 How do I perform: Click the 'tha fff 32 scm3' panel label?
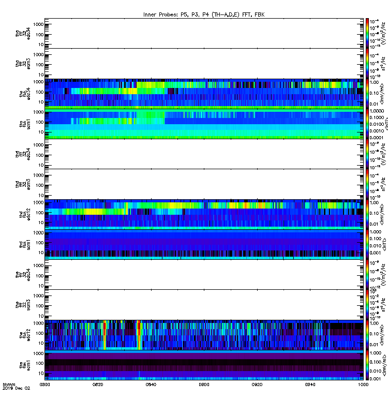pyautogui.click(x=23, y=64)
